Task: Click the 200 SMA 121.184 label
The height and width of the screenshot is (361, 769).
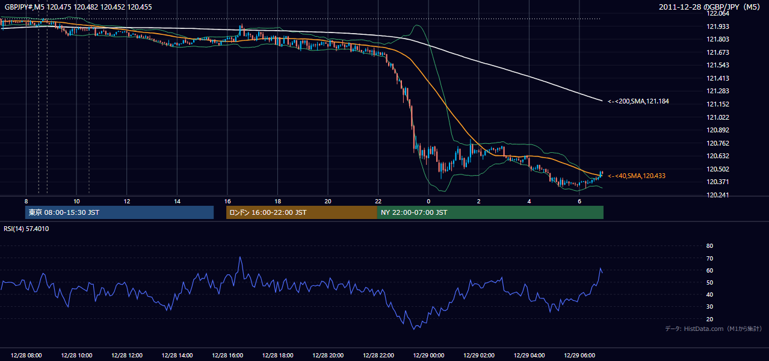Action: [638, 101]
